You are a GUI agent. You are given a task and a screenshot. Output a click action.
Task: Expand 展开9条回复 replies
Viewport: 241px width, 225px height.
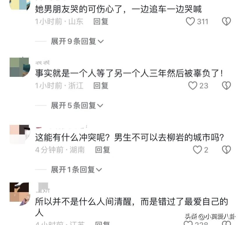pos(77,41)
